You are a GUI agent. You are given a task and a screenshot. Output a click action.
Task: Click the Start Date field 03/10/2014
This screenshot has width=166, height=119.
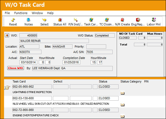coord(28,62)
